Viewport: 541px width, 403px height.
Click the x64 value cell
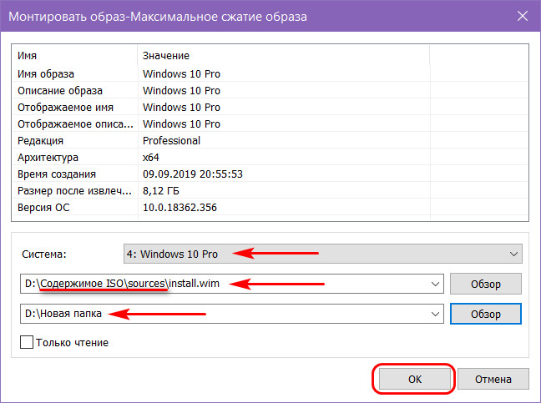(151, 158)
